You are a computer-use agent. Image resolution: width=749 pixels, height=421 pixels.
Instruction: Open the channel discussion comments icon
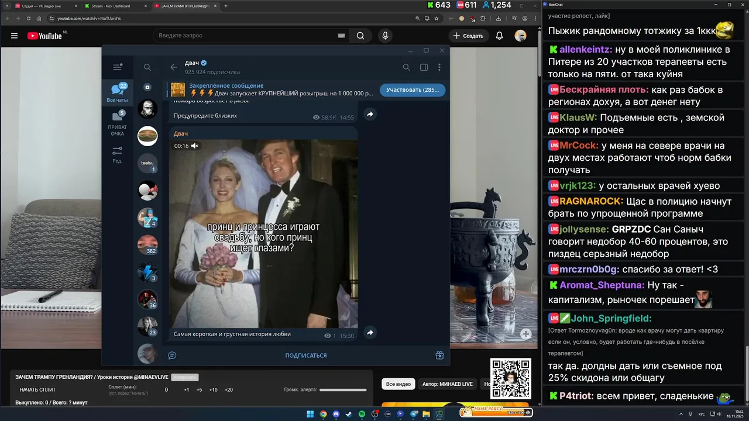172,356
